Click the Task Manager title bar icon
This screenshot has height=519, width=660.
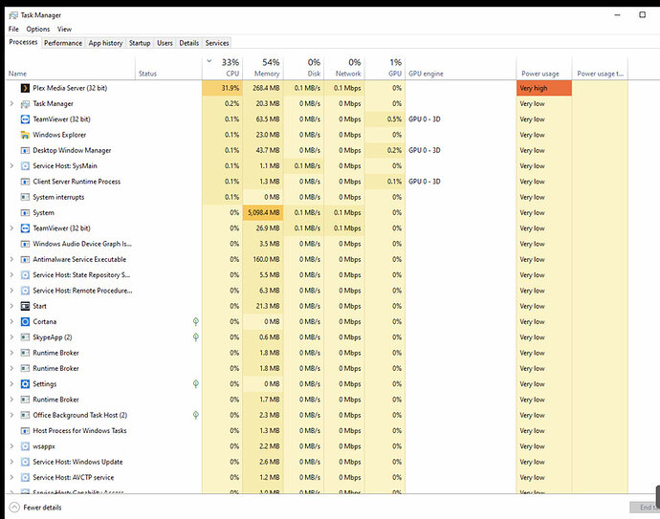pos(13,15)
